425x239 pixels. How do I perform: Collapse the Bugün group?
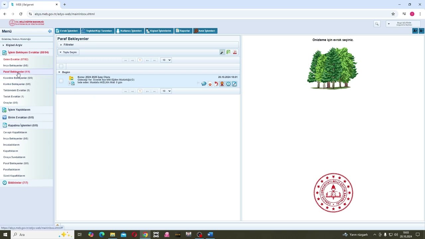click(x=59, y=72)
